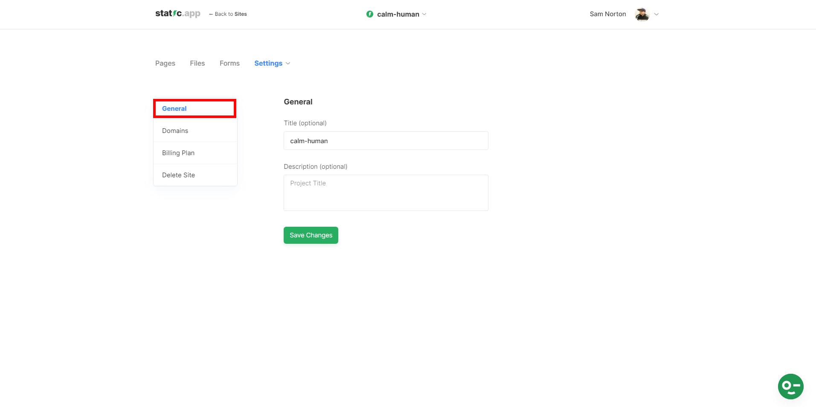Screen dimensions: 816x407
Task: View the Forms section
Action: [x=229, y=63]
